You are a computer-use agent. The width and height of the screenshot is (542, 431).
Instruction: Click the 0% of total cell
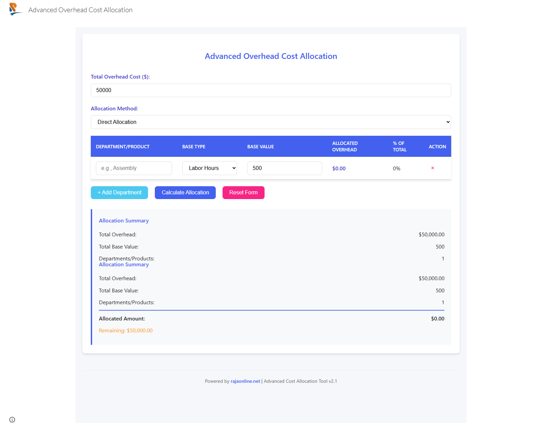click(x=397, y=169)
